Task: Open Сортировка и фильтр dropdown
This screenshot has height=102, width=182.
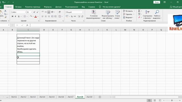Action: point(147,14)
